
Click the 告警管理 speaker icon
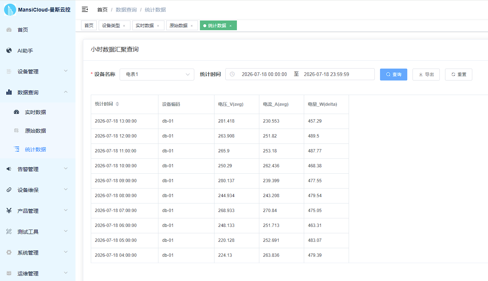[9, 169]
